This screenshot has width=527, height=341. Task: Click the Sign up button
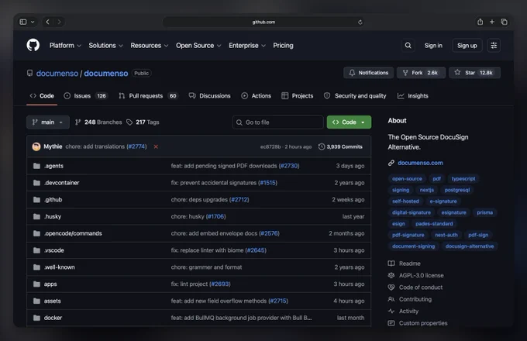click(467, 46)
